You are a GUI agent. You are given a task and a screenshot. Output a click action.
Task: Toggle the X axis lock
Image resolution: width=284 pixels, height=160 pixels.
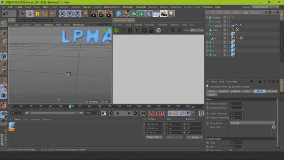click(62, 14)
